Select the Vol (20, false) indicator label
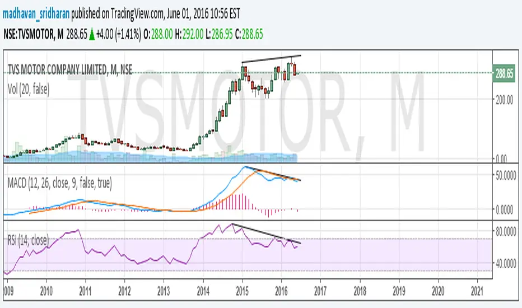The width and height of the screenshot is (522, 308). (29, 89)
